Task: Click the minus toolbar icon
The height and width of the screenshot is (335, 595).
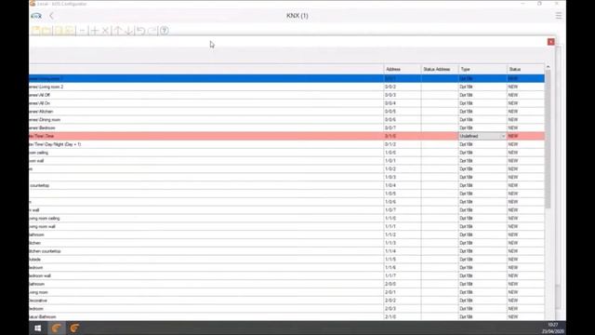Action: point(82,31)
